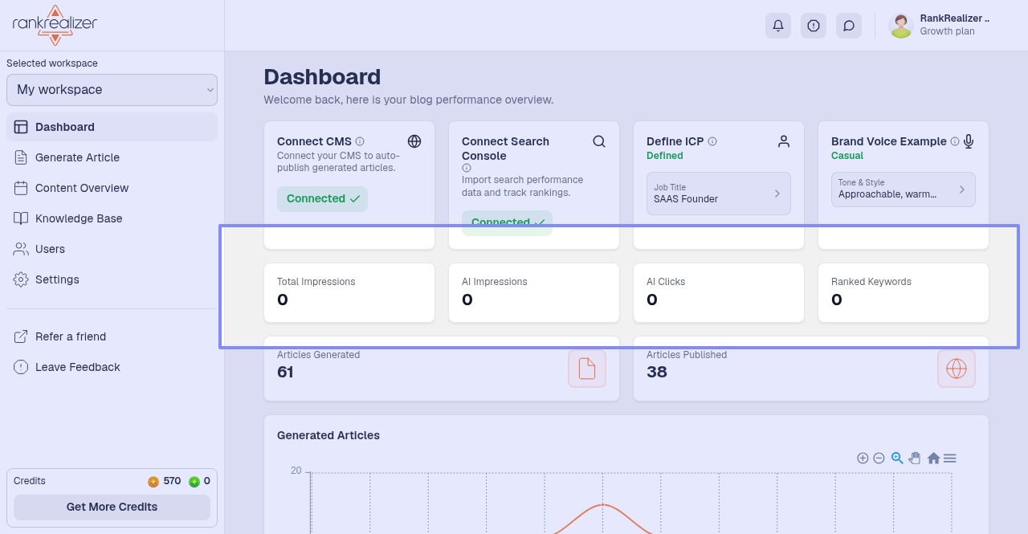Select the chart magnifier selection zoom tool
1028x534 pixels.
pyautogui.click(x=897, y=458)
